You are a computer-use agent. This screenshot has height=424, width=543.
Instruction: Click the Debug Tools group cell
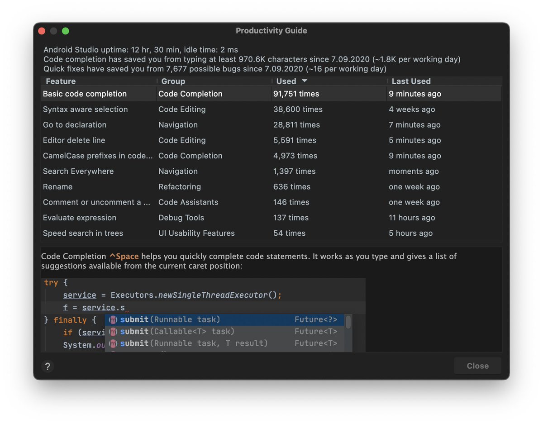(x=181, y=218)
